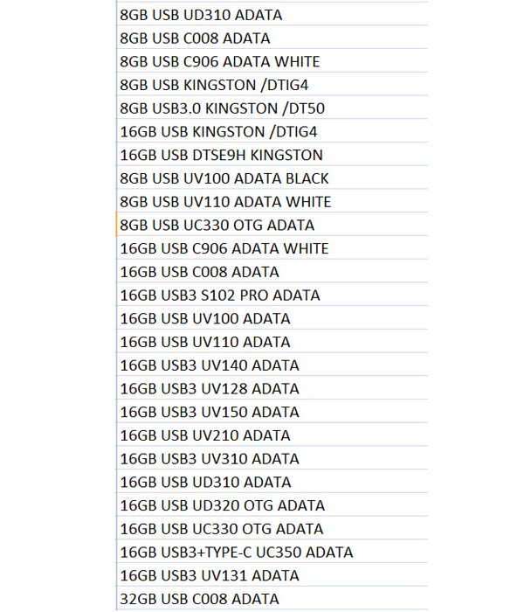The image size is (524, 612).
Task: Click the 16GB USB KINGSTON /DTIG4 row
Action: [272, 131]
